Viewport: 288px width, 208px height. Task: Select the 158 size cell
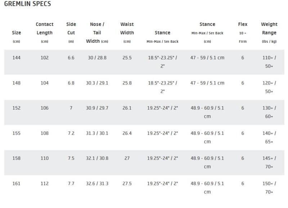point(17,158)
